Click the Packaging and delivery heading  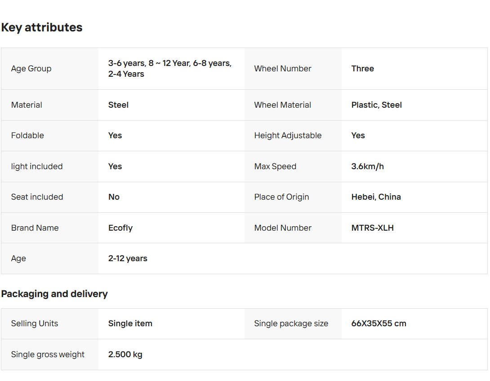(x=54, y=294)
